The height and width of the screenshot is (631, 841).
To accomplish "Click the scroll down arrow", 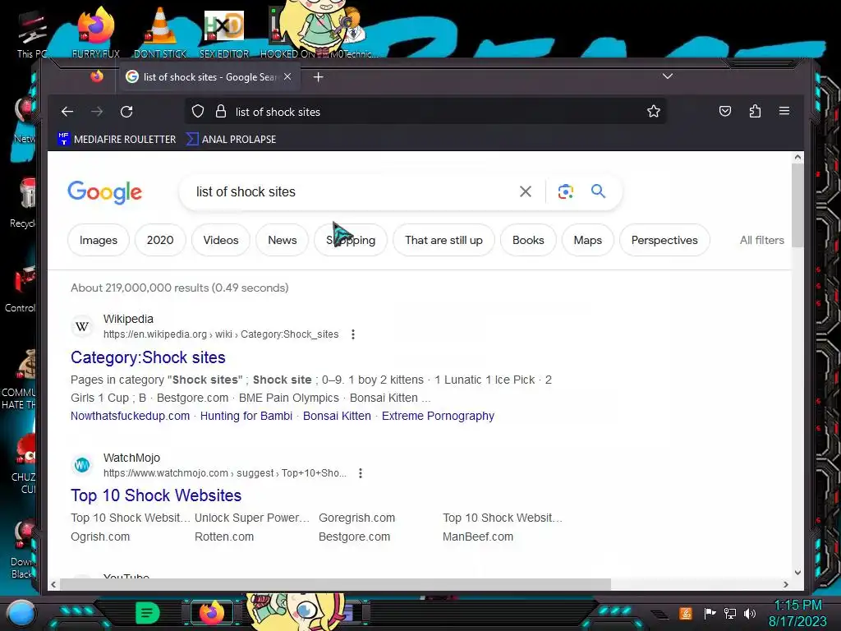I will [797, 573].
